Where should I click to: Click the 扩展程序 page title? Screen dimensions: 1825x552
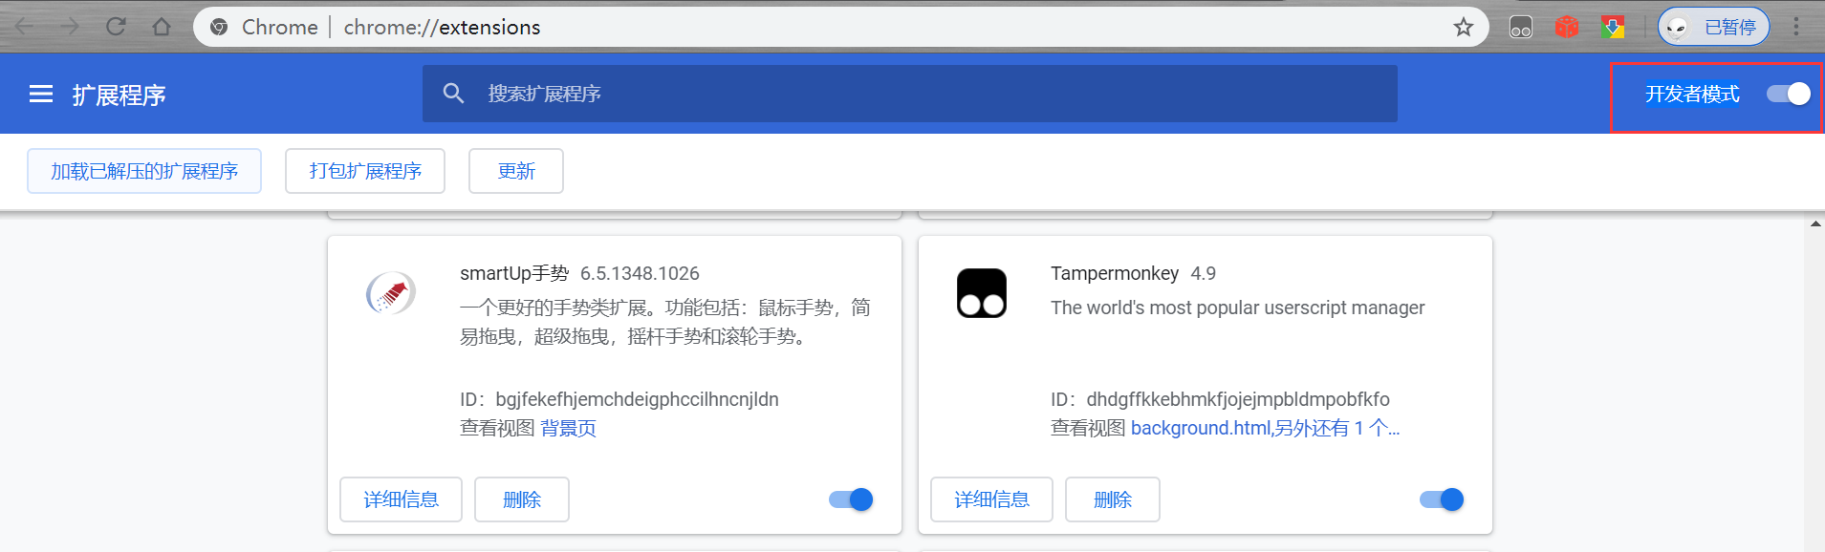(119, 95)
